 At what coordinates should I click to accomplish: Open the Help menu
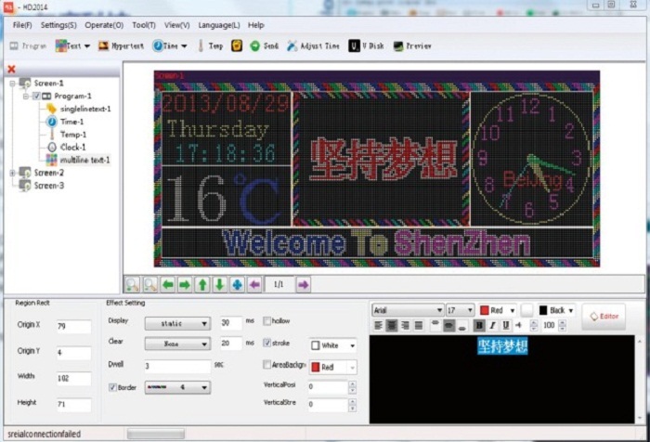(x=256, y=25)
